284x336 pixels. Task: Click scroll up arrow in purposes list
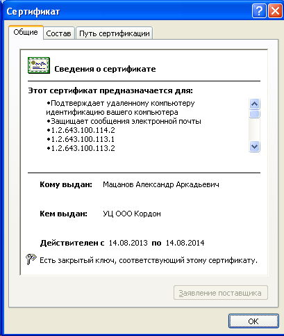[254, 104]
